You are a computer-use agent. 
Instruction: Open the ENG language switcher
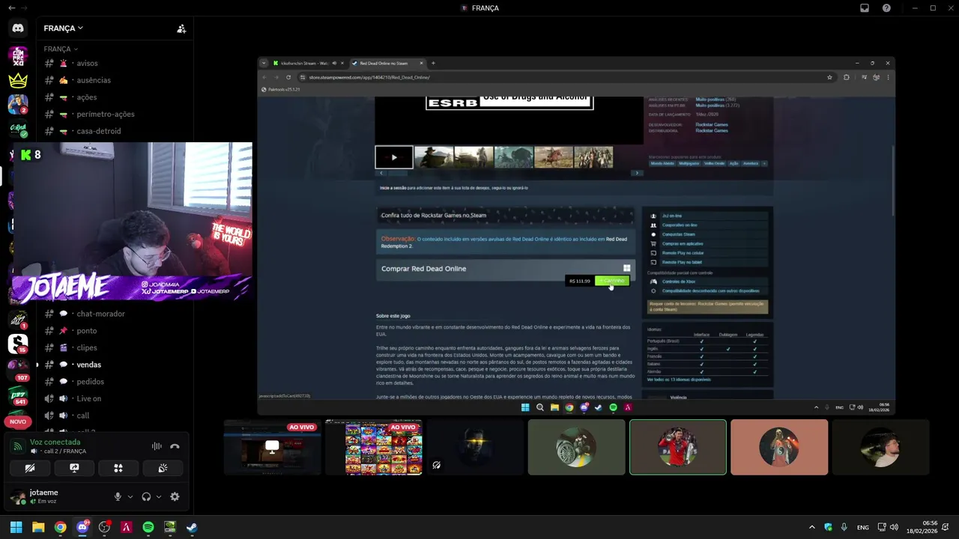[863, 527]
